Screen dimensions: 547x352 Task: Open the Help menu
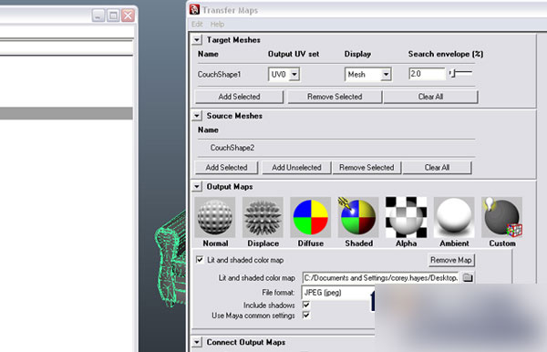pyautogui.click(x=217, y=24)
